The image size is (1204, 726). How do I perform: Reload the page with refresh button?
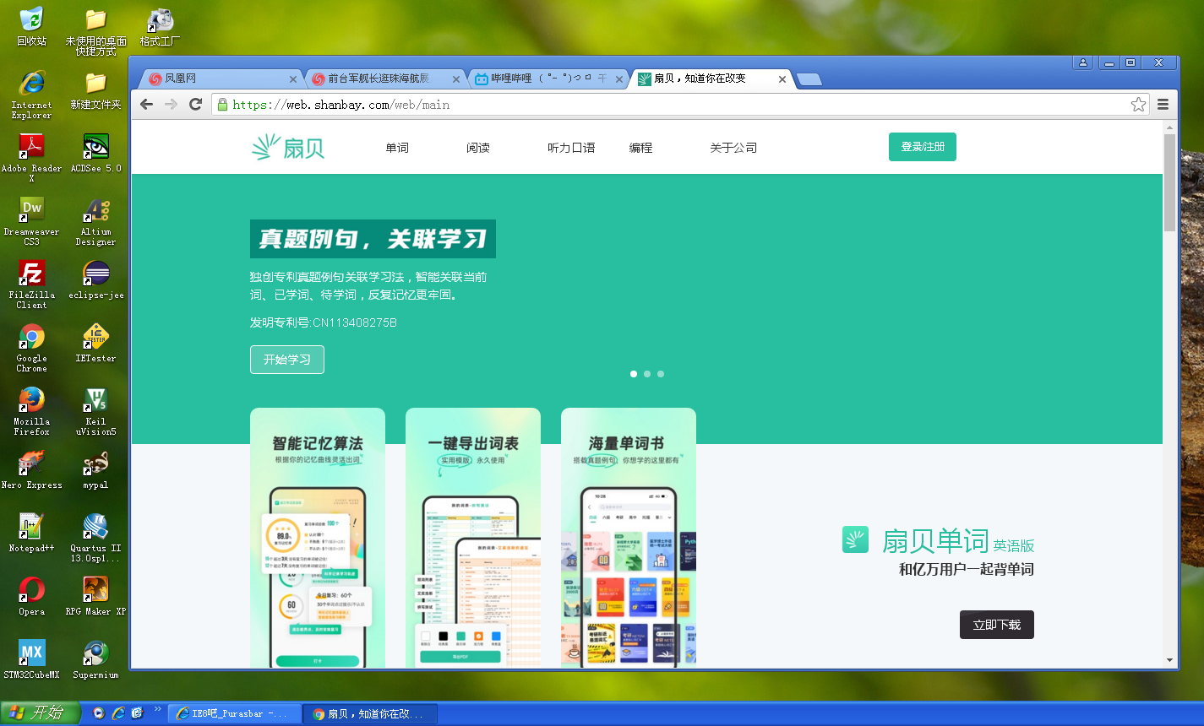point(195,104)
